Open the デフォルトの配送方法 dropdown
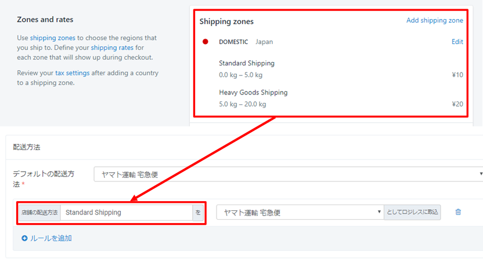Screen dimensions: 483x266 pyautogui.click(x=289, y=174)
